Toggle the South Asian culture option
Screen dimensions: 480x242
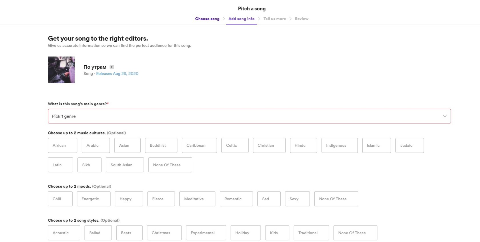point(125,165)
